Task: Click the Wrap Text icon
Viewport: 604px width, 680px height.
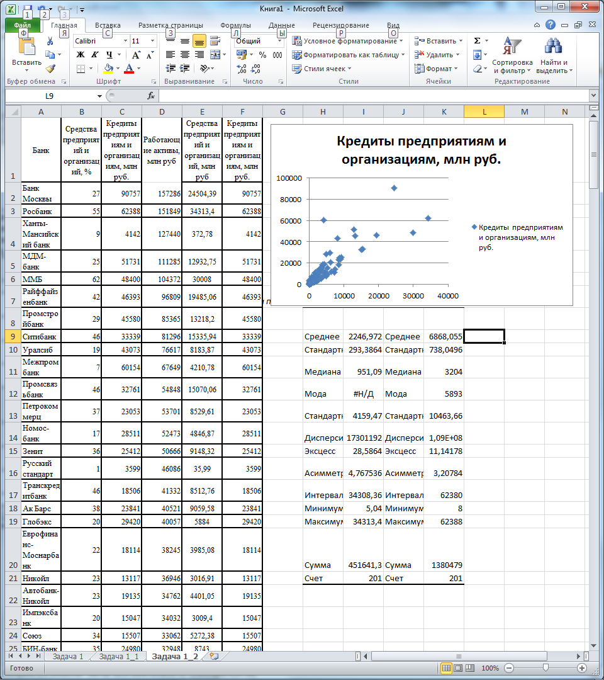Action: coord(215,41)
